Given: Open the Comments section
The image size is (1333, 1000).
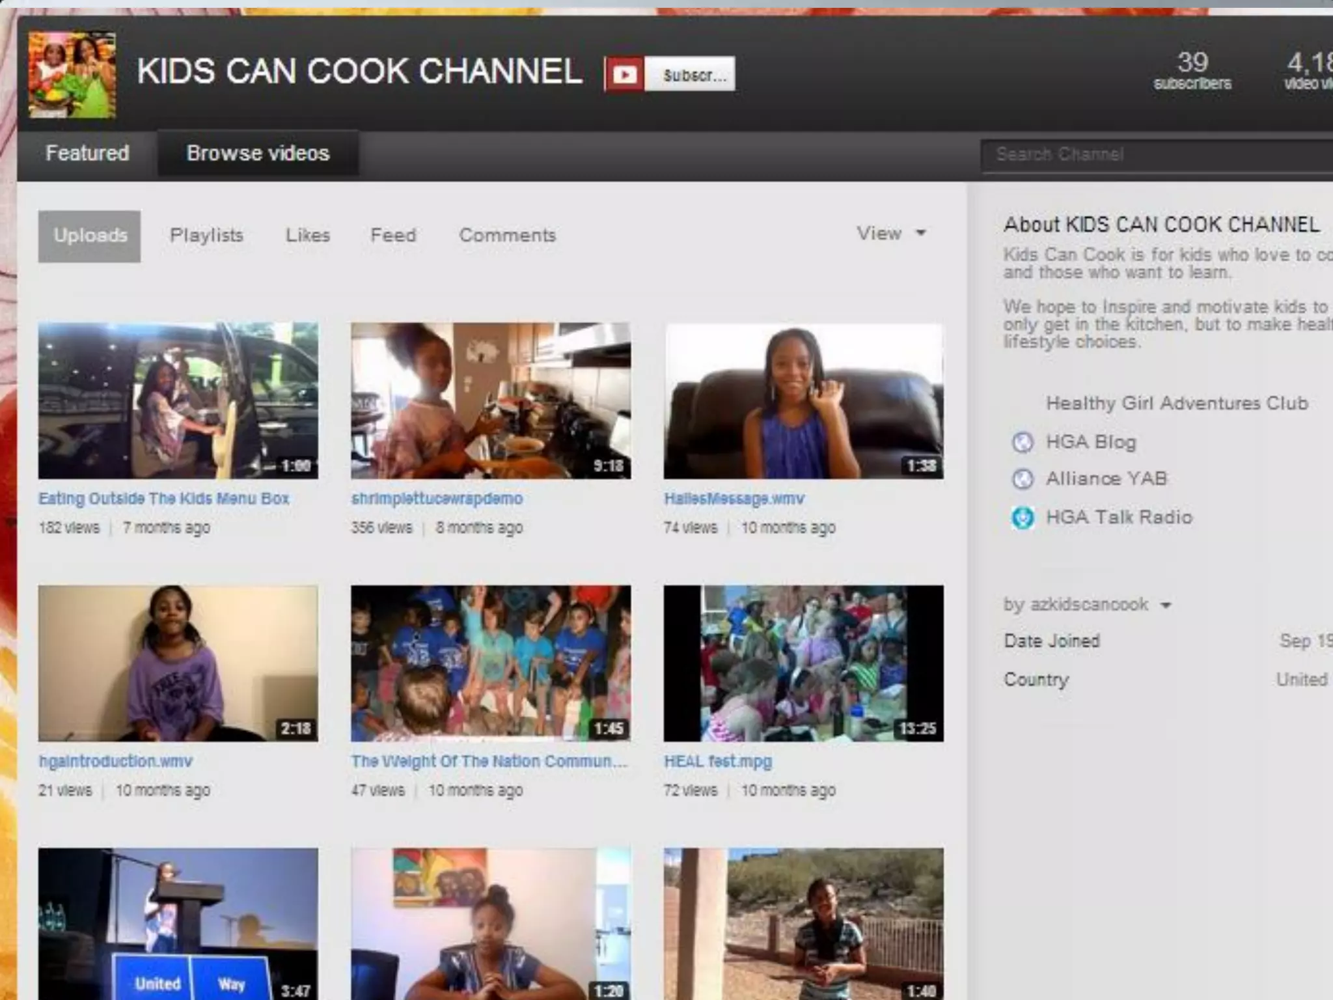Looking at the screenshot, I should coord(507,236).
